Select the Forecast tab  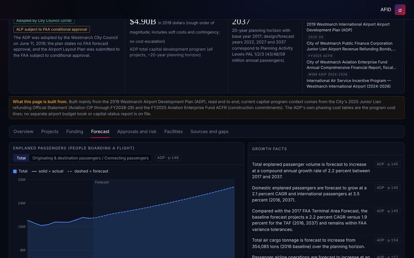click(x=100, y=132)
